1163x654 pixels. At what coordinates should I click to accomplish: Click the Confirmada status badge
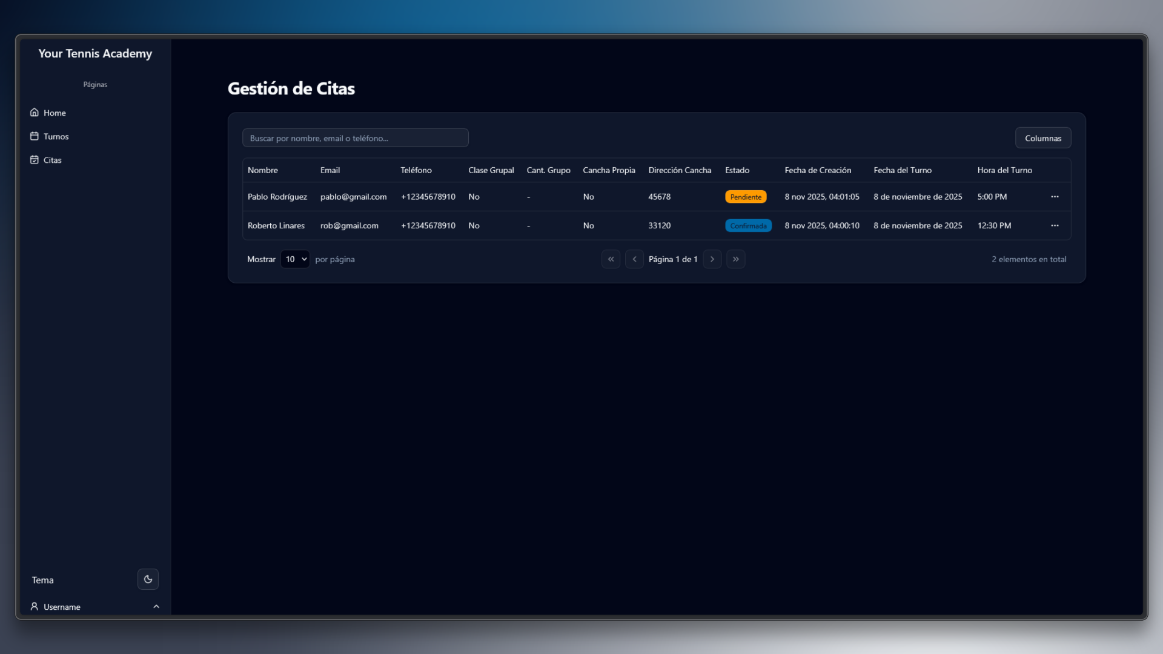tap(748, 226)
